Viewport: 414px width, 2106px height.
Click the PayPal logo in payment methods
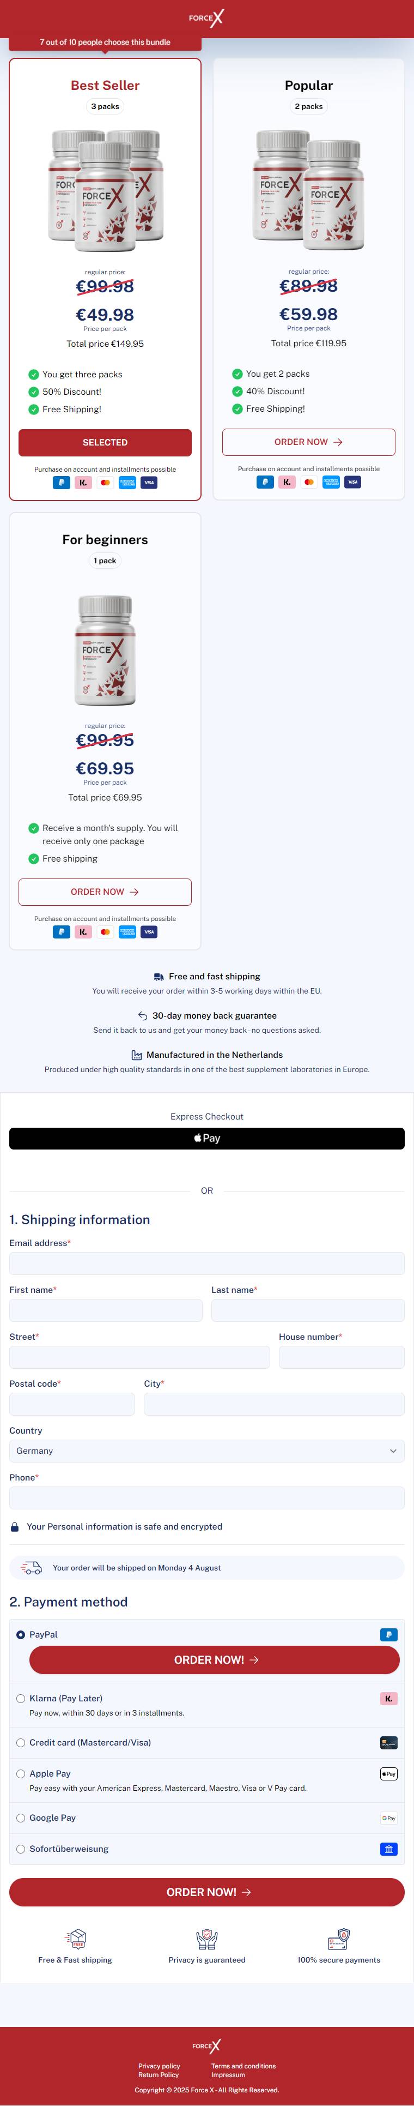click(389, 1634)
